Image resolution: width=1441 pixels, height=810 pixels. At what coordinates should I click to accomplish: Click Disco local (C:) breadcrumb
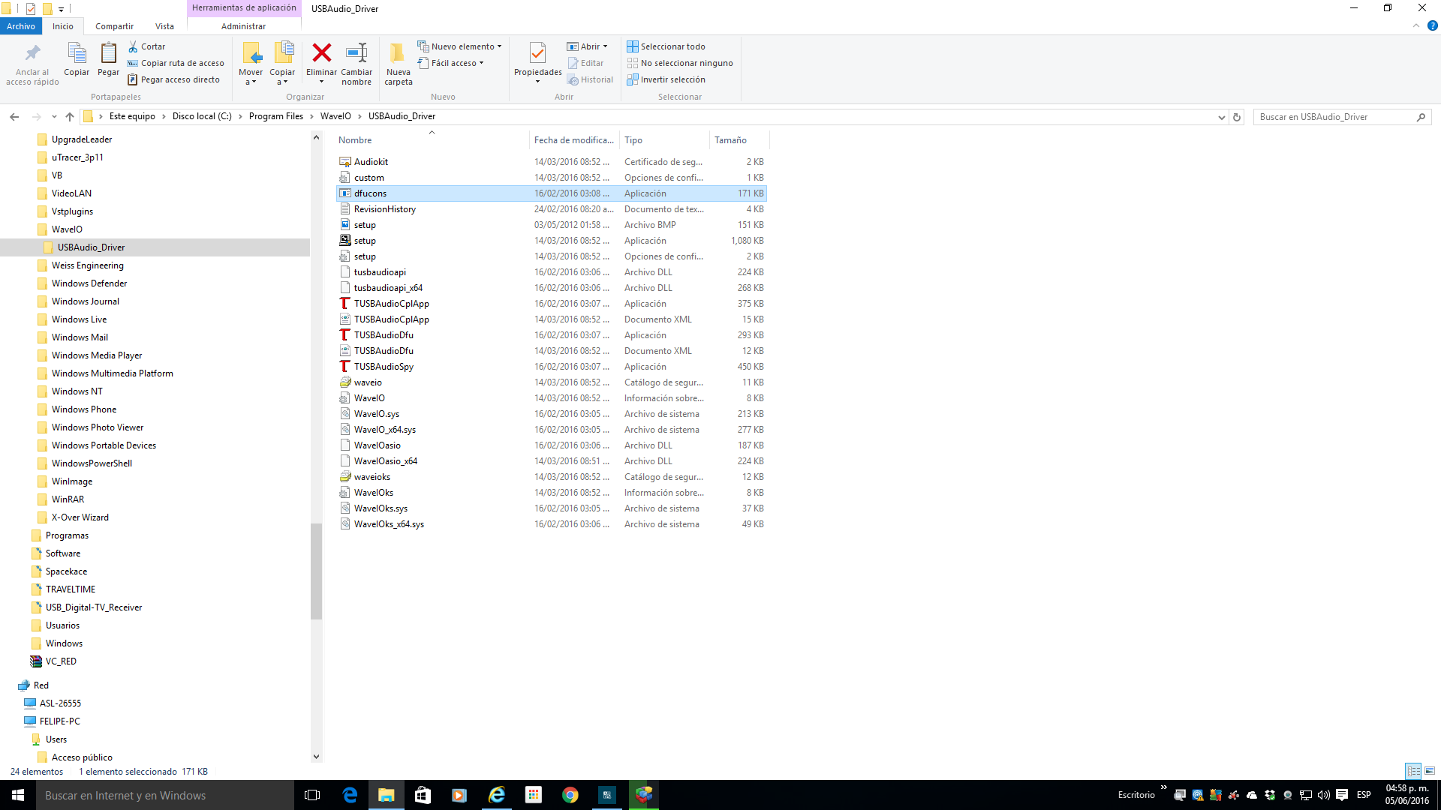point(202,116)
